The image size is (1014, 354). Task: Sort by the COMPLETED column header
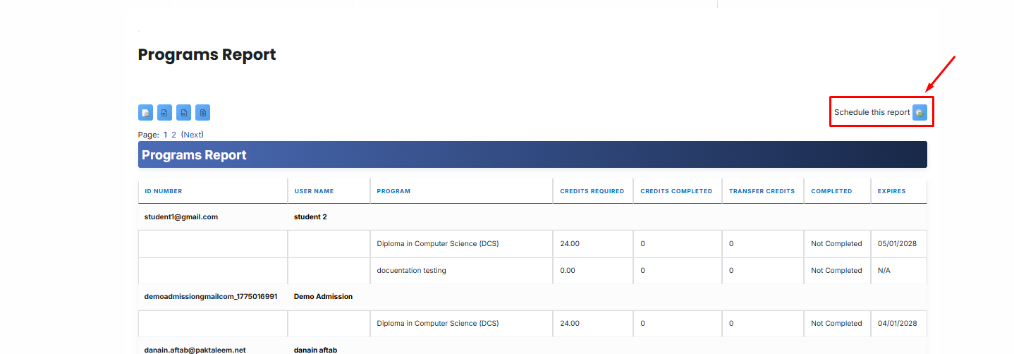click(831, 191)
